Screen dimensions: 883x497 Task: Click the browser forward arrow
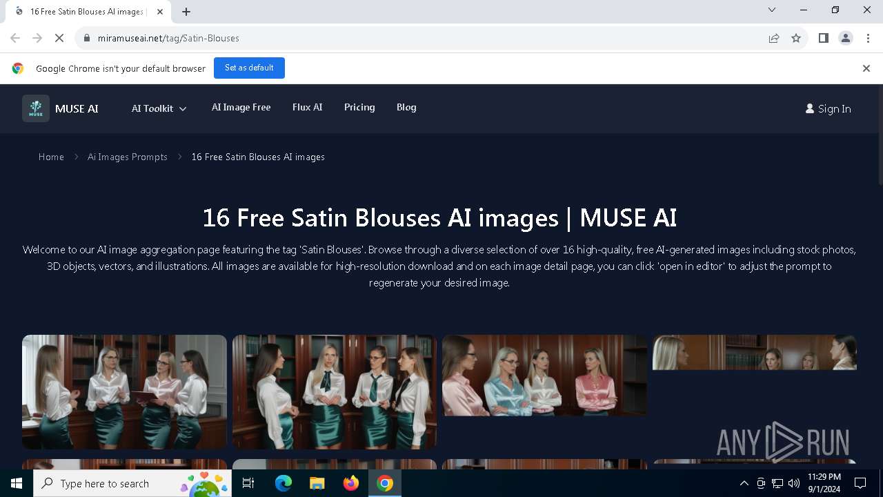[x=37, y=38]
